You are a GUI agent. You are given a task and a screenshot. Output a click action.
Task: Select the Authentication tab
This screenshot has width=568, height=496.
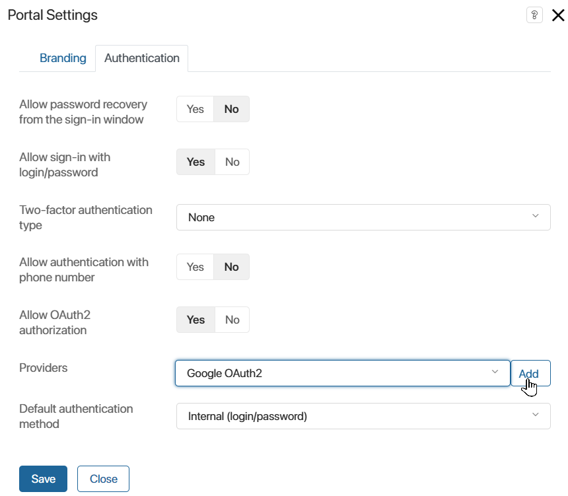click(x=141, y=58)
